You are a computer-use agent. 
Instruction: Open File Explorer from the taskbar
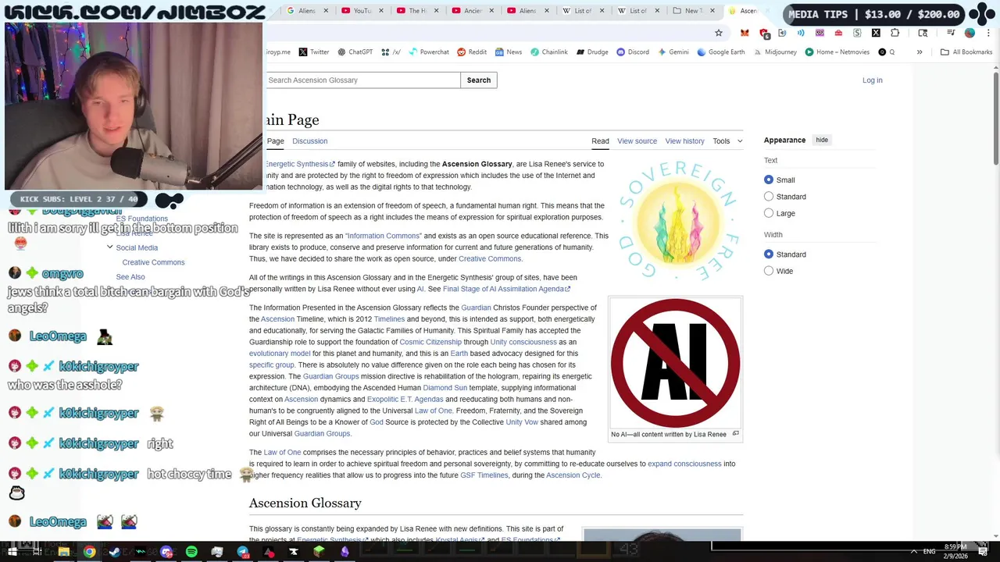[64, 552]
